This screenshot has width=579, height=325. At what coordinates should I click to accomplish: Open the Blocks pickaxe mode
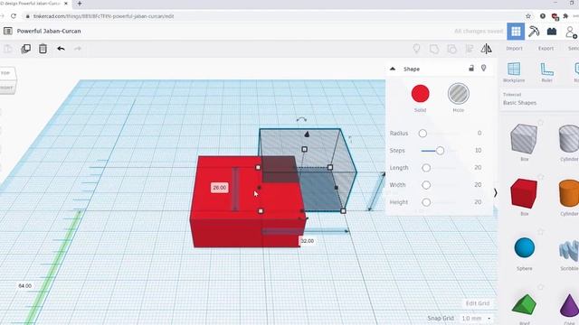[534, 32]
